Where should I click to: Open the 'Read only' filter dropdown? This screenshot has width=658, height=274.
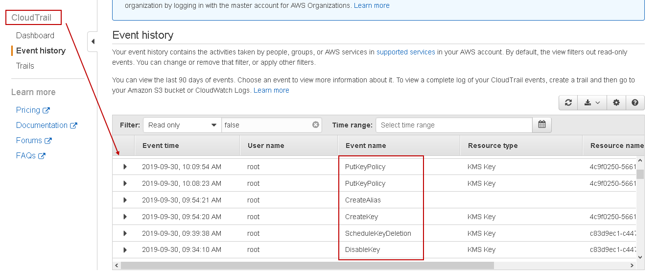182,125
